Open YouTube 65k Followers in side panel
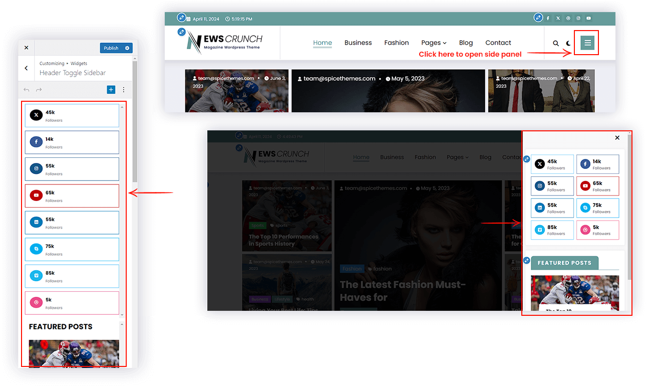The image size is (648, 386). [x=598, y=186]
